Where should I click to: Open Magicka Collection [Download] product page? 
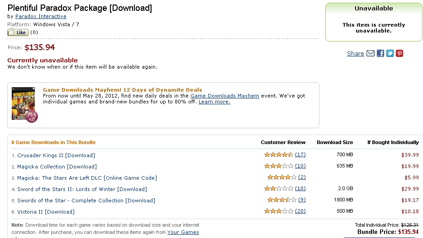point(57,167)
